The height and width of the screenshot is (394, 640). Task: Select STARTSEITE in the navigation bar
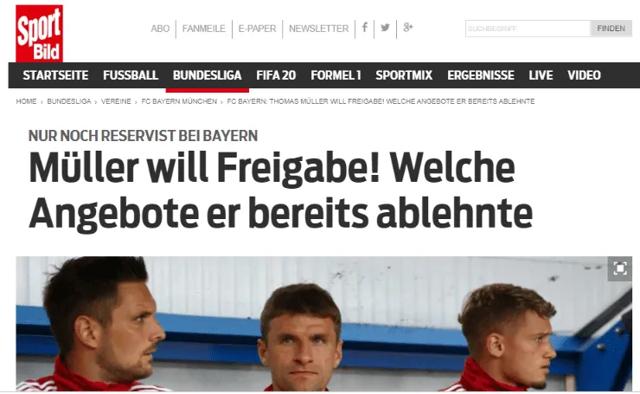55,75
